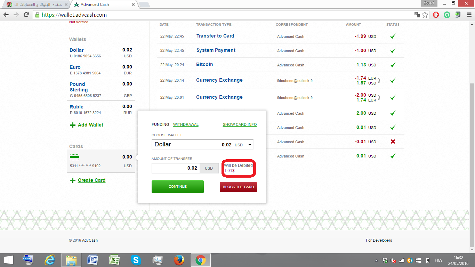This screenshot has width=475, height=267.
Task: Open Skype from the taskbar
Action: pyautogui.click(x=136, y=260)
